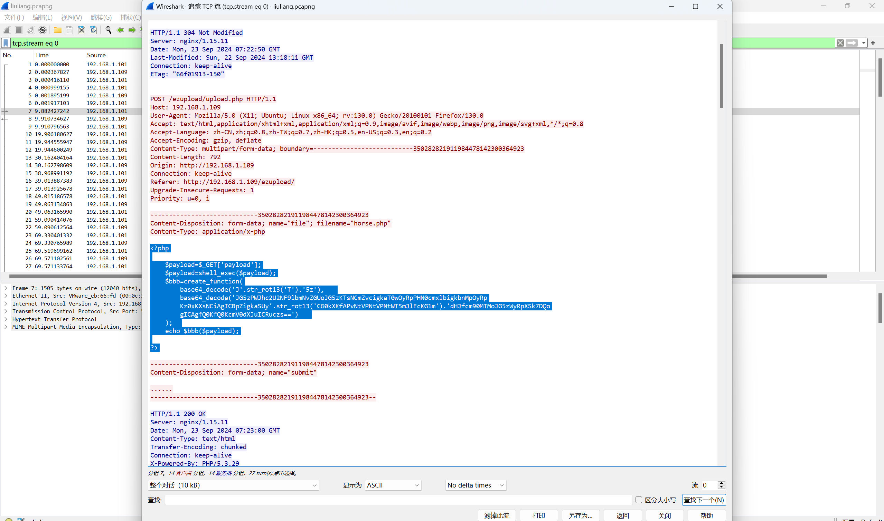Screen dimensions: 884x521
Task: Expand Hypertext Transfer Protocol row
Action: [x=6, y=319]
